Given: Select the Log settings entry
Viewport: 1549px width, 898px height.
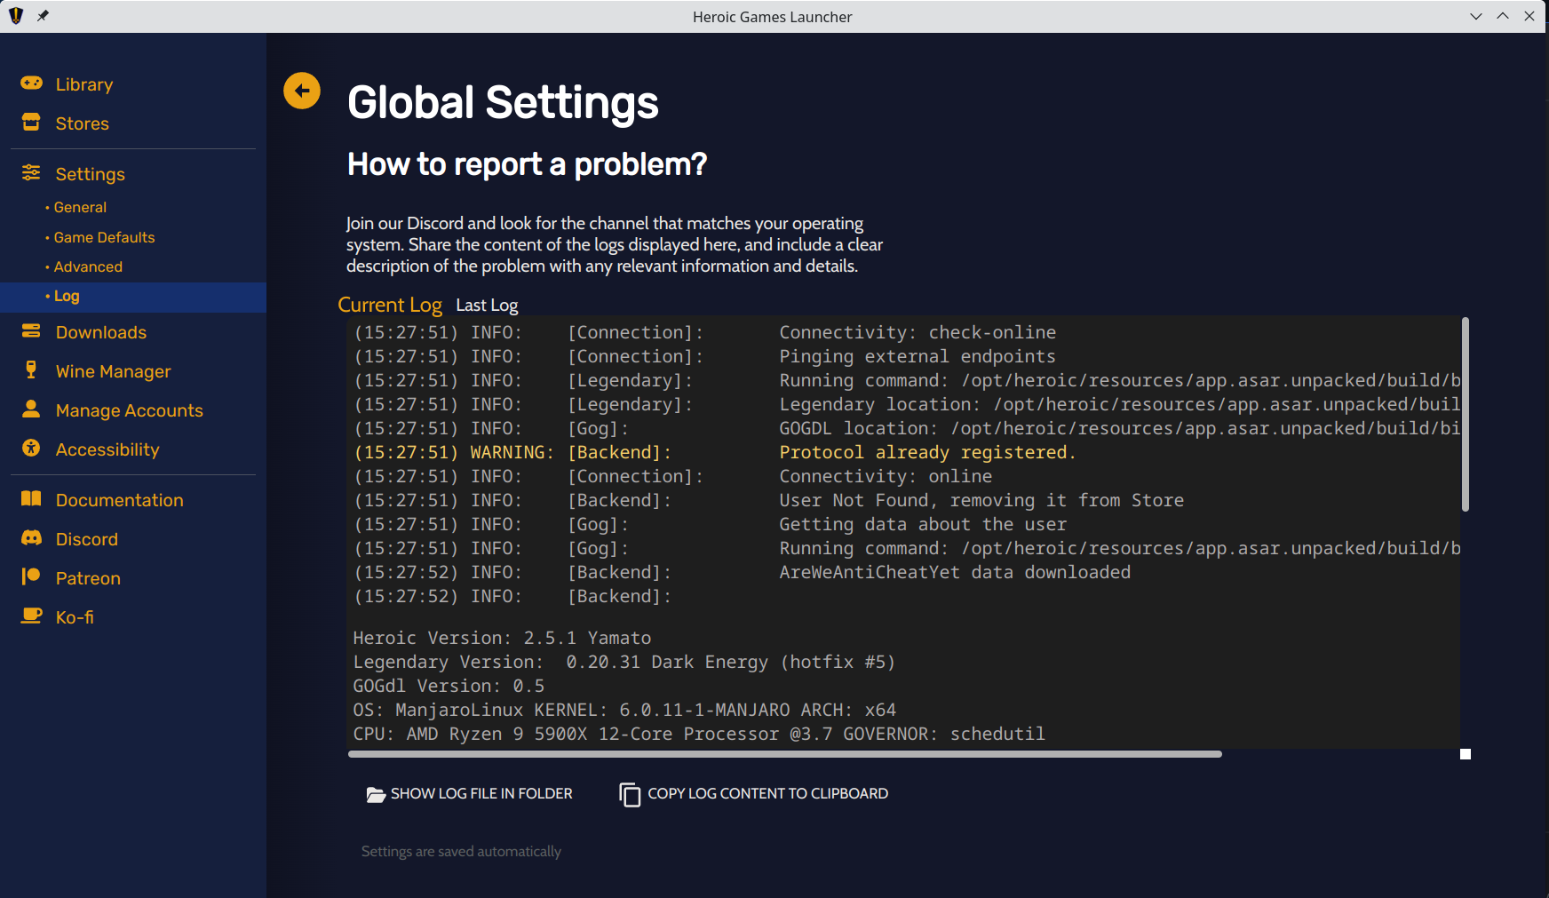Looking at the screenshot, I should pos(133,297).
